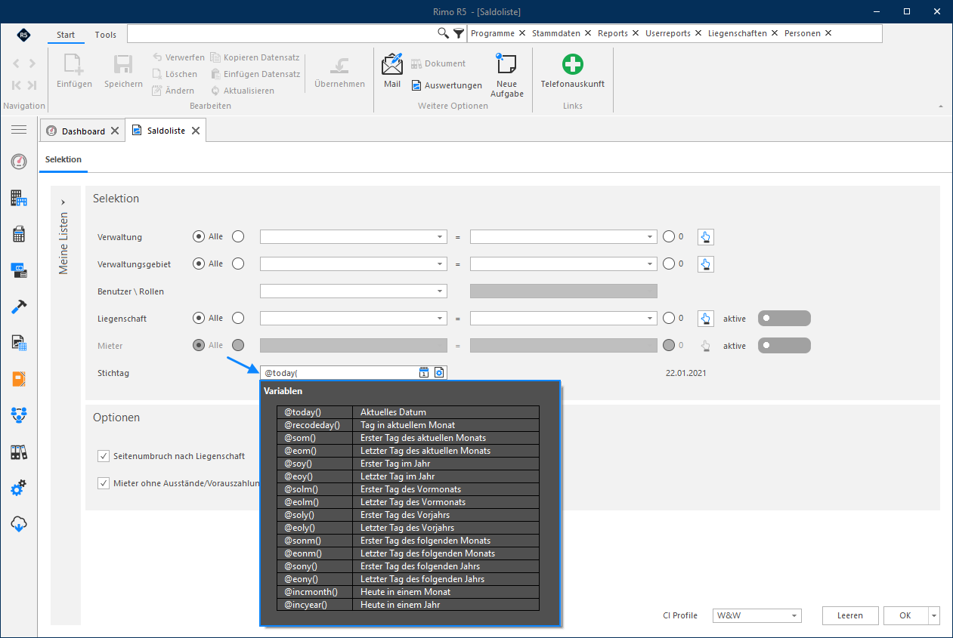Open the buildings sidebar icon
The height and width of the screenshot is (638, 953).
point(19,198)
